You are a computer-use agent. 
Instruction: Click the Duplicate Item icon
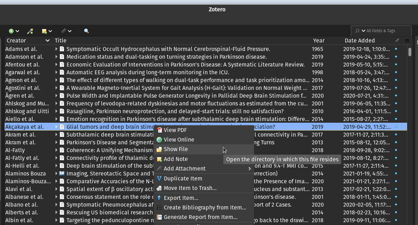[x=159, y=179]
